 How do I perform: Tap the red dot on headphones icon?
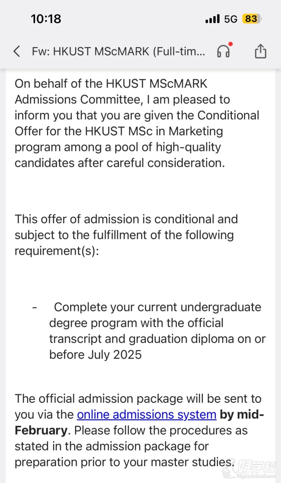pos(230,44)
